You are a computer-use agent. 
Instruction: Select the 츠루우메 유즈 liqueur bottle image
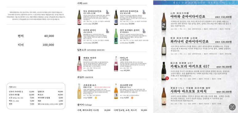point(79,91)
